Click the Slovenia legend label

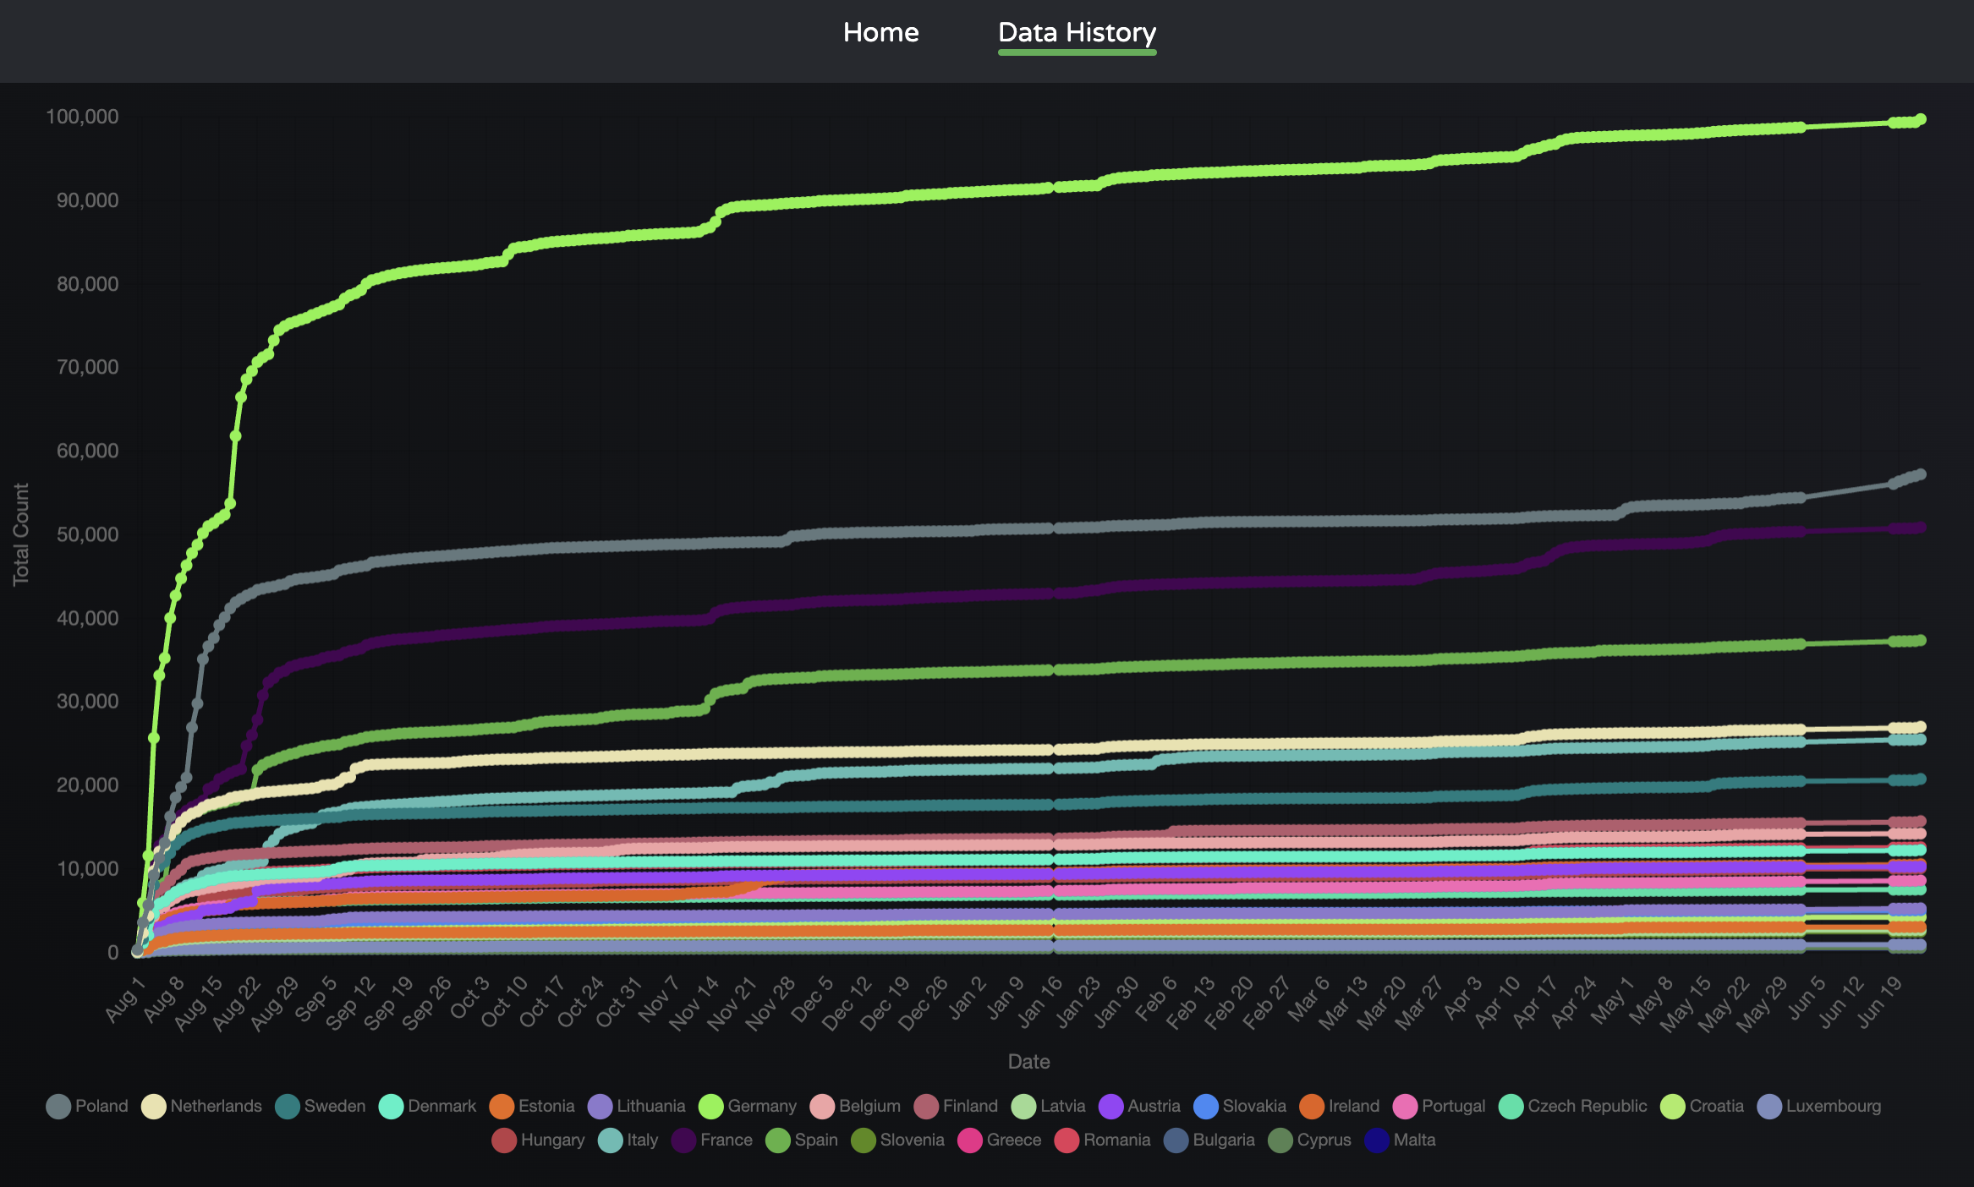coord(912,1140)
